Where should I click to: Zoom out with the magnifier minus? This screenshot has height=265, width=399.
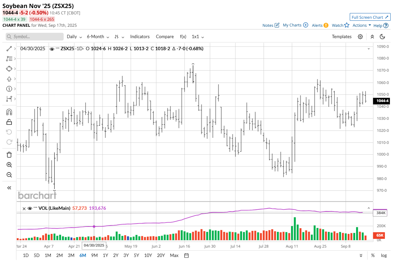click(x=9, y=175)
